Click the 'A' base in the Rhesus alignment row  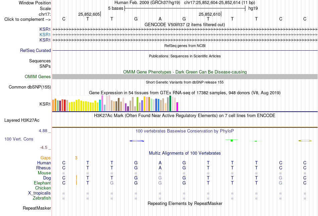[160, 168]
